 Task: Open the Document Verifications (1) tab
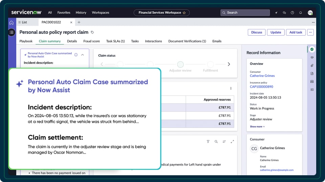point(187,41)
